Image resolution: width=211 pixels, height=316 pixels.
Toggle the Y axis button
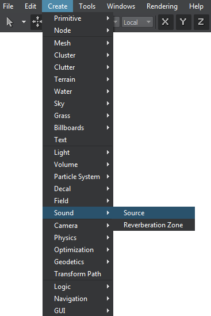click(x=183, y=22)
